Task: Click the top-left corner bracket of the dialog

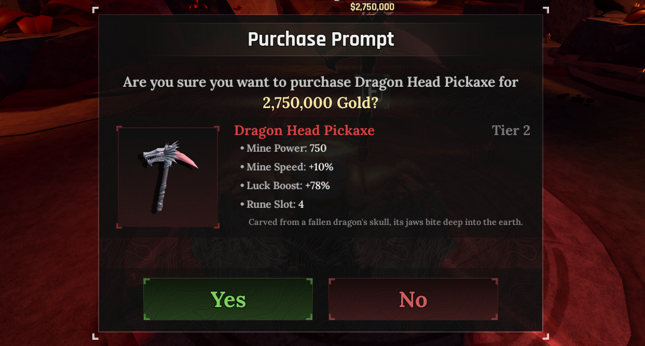Action: tap(95, 10)
